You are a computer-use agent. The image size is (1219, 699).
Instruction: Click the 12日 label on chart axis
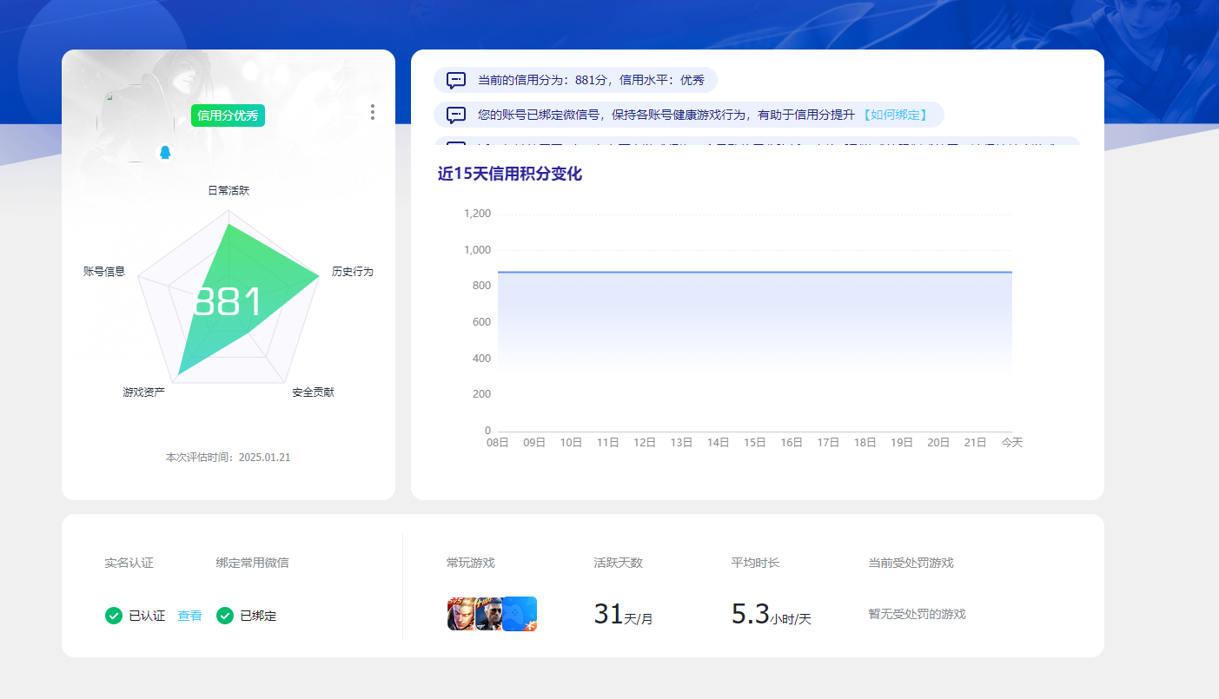[x=645, y=443]
